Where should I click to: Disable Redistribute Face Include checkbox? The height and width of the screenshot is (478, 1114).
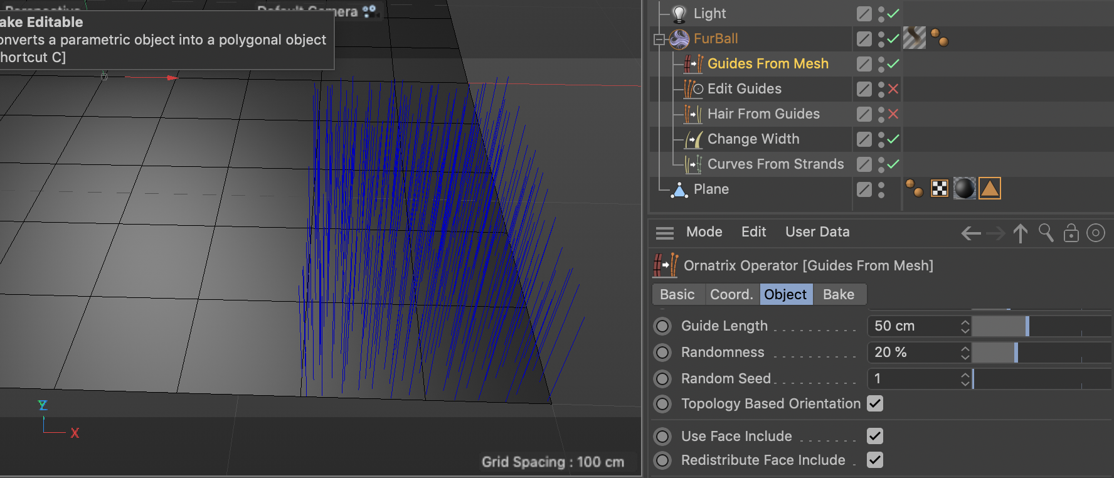(x=875, y=460)
